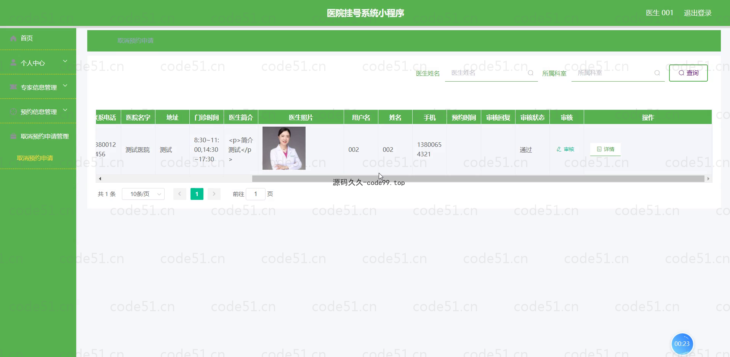Open the 10条/页 page size dropdown
The width and height of the screenshot is (730, 357).
point(143,194)
